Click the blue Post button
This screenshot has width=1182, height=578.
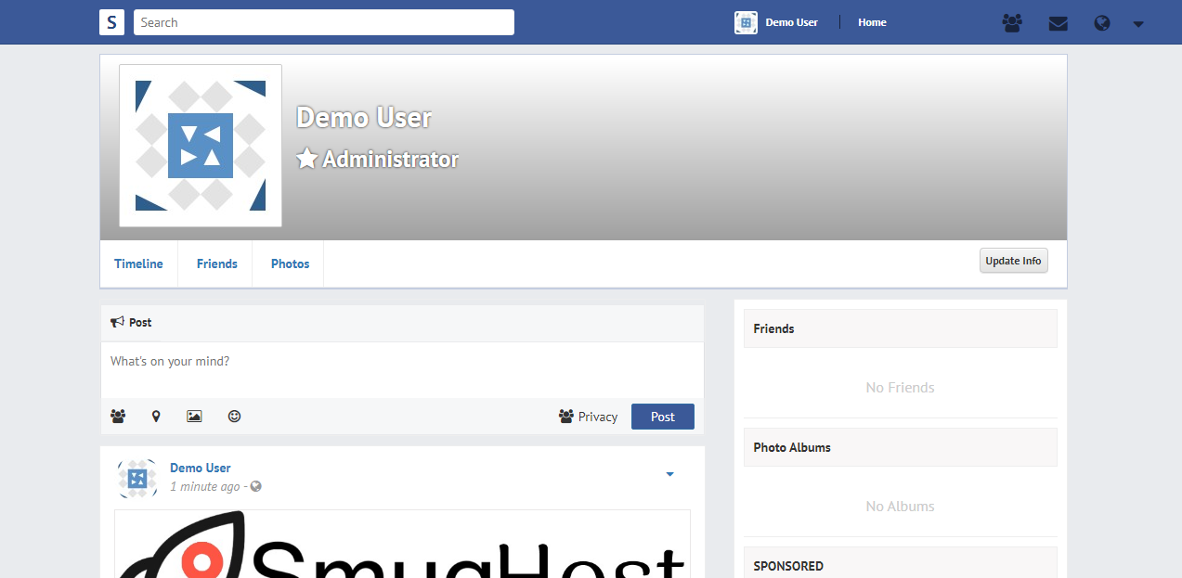pos(663,417)
